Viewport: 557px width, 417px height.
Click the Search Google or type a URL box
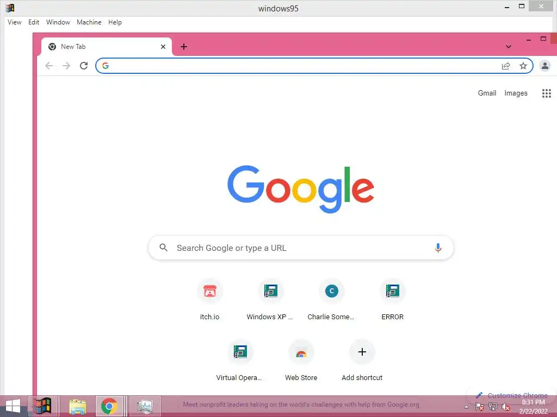(x=301, y=248)
